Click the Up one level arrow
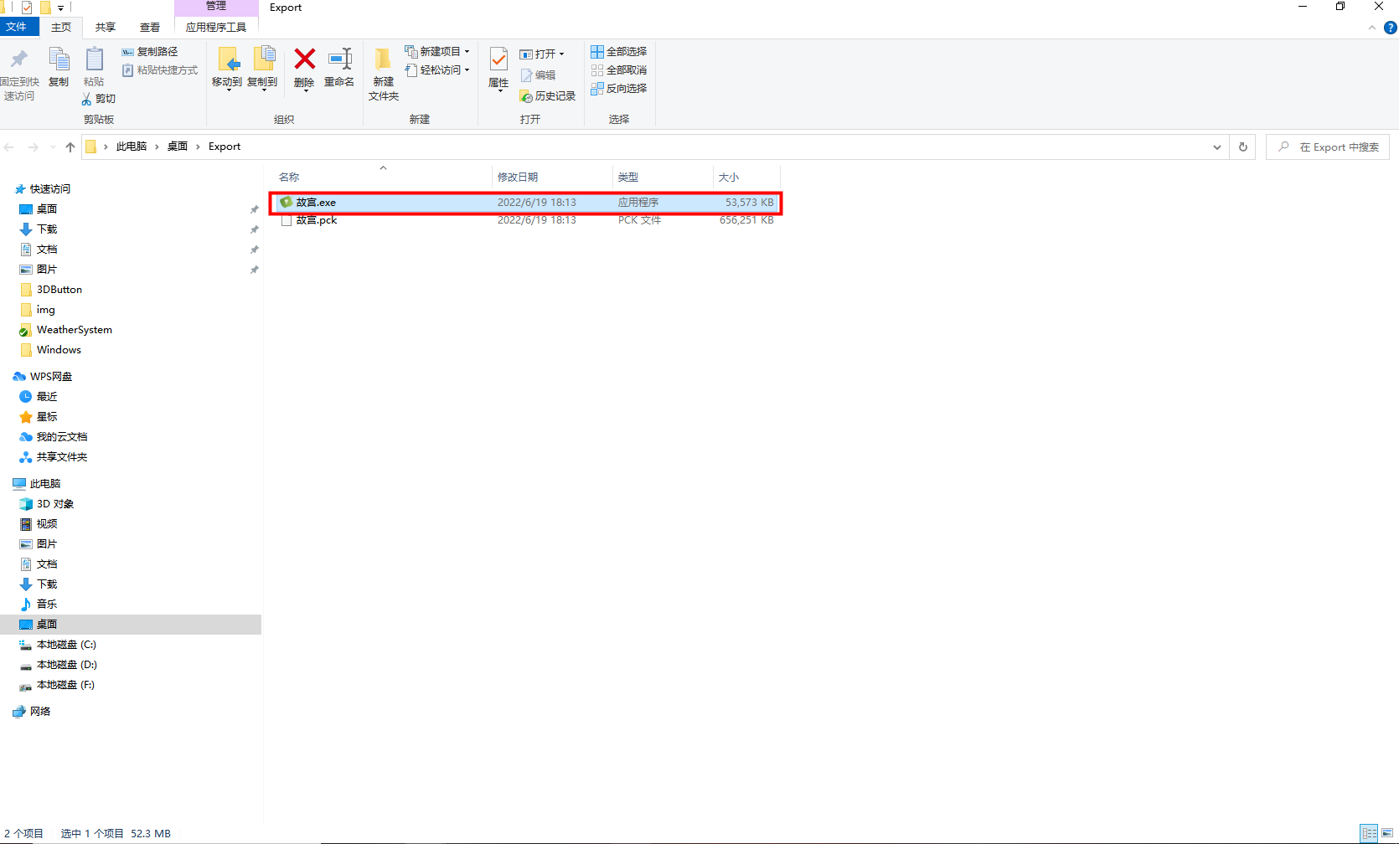Screen dimensions: 1399x844 (x=70, y=147)
